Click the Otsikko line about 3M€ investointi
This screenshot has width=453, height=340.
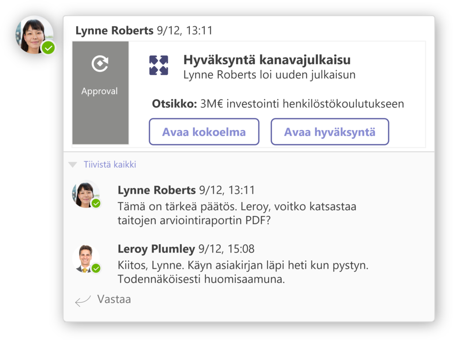(x=278, y=104)
